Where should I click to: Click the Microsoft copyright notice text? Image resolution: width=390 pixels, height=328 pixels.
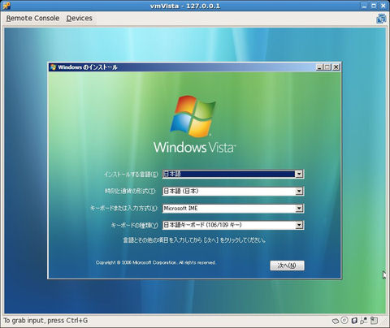(x=155, y=262)
